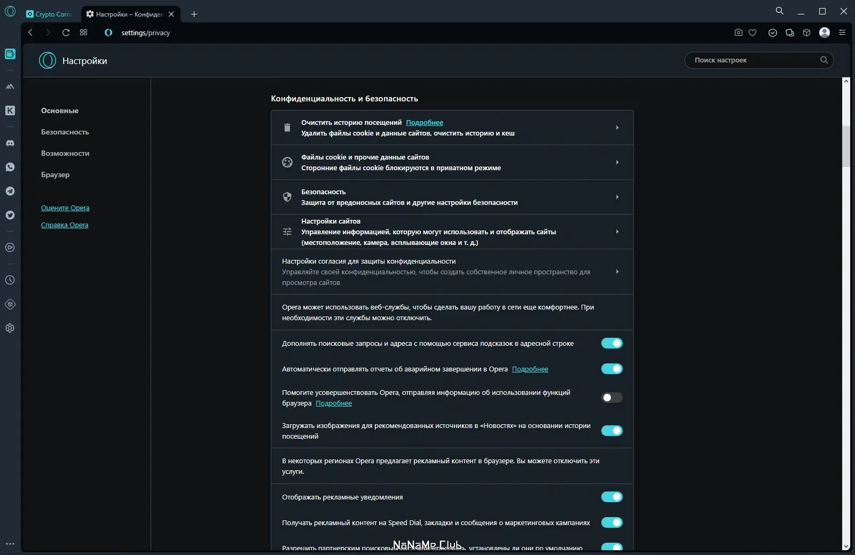The image size is (855, 555).
Task: Switch to the Crypto Corner tab
Action: [49, 14]
